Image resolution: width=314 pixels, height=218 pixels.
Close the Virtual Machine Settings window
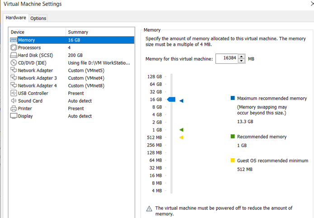[312, 4]
